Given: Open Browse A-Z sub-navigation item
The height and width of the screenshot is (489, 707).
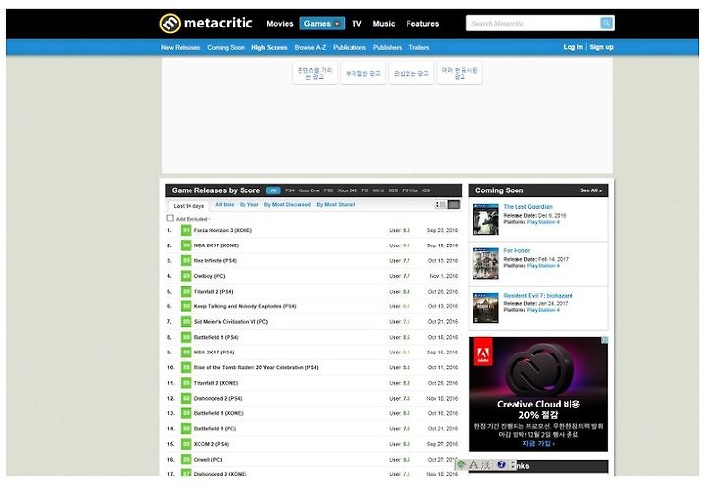Looking at the screenshot, I should [309, 47].
